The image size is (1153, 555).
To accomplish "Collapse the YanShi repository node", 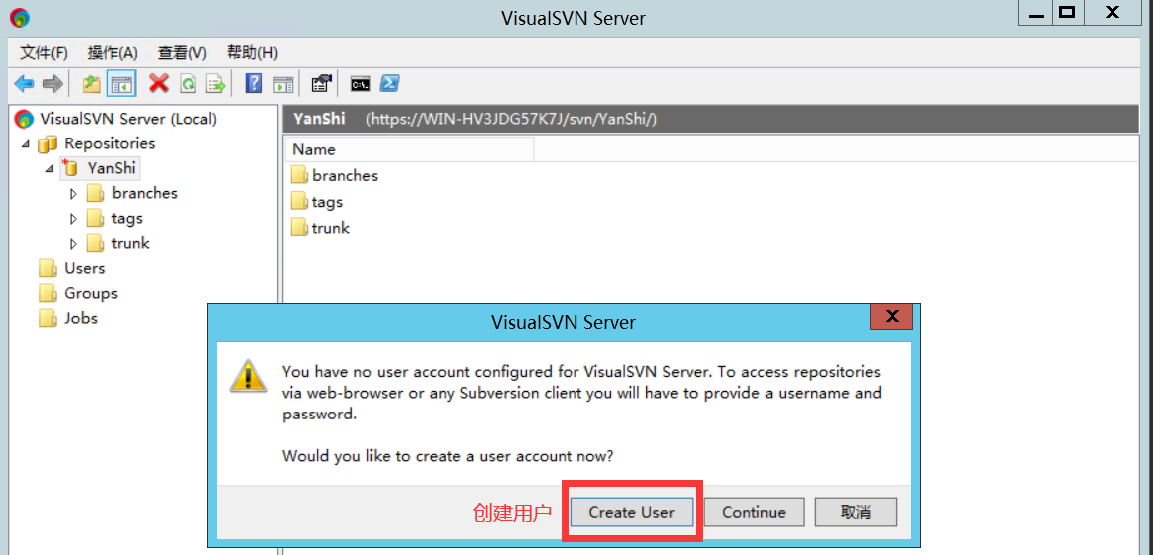I will (49, 168).
